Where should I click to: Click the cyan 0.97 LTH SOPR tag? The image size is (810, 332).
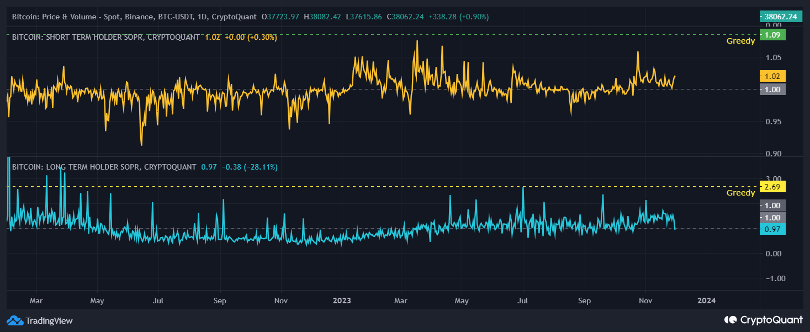click(x=772, y=230)
